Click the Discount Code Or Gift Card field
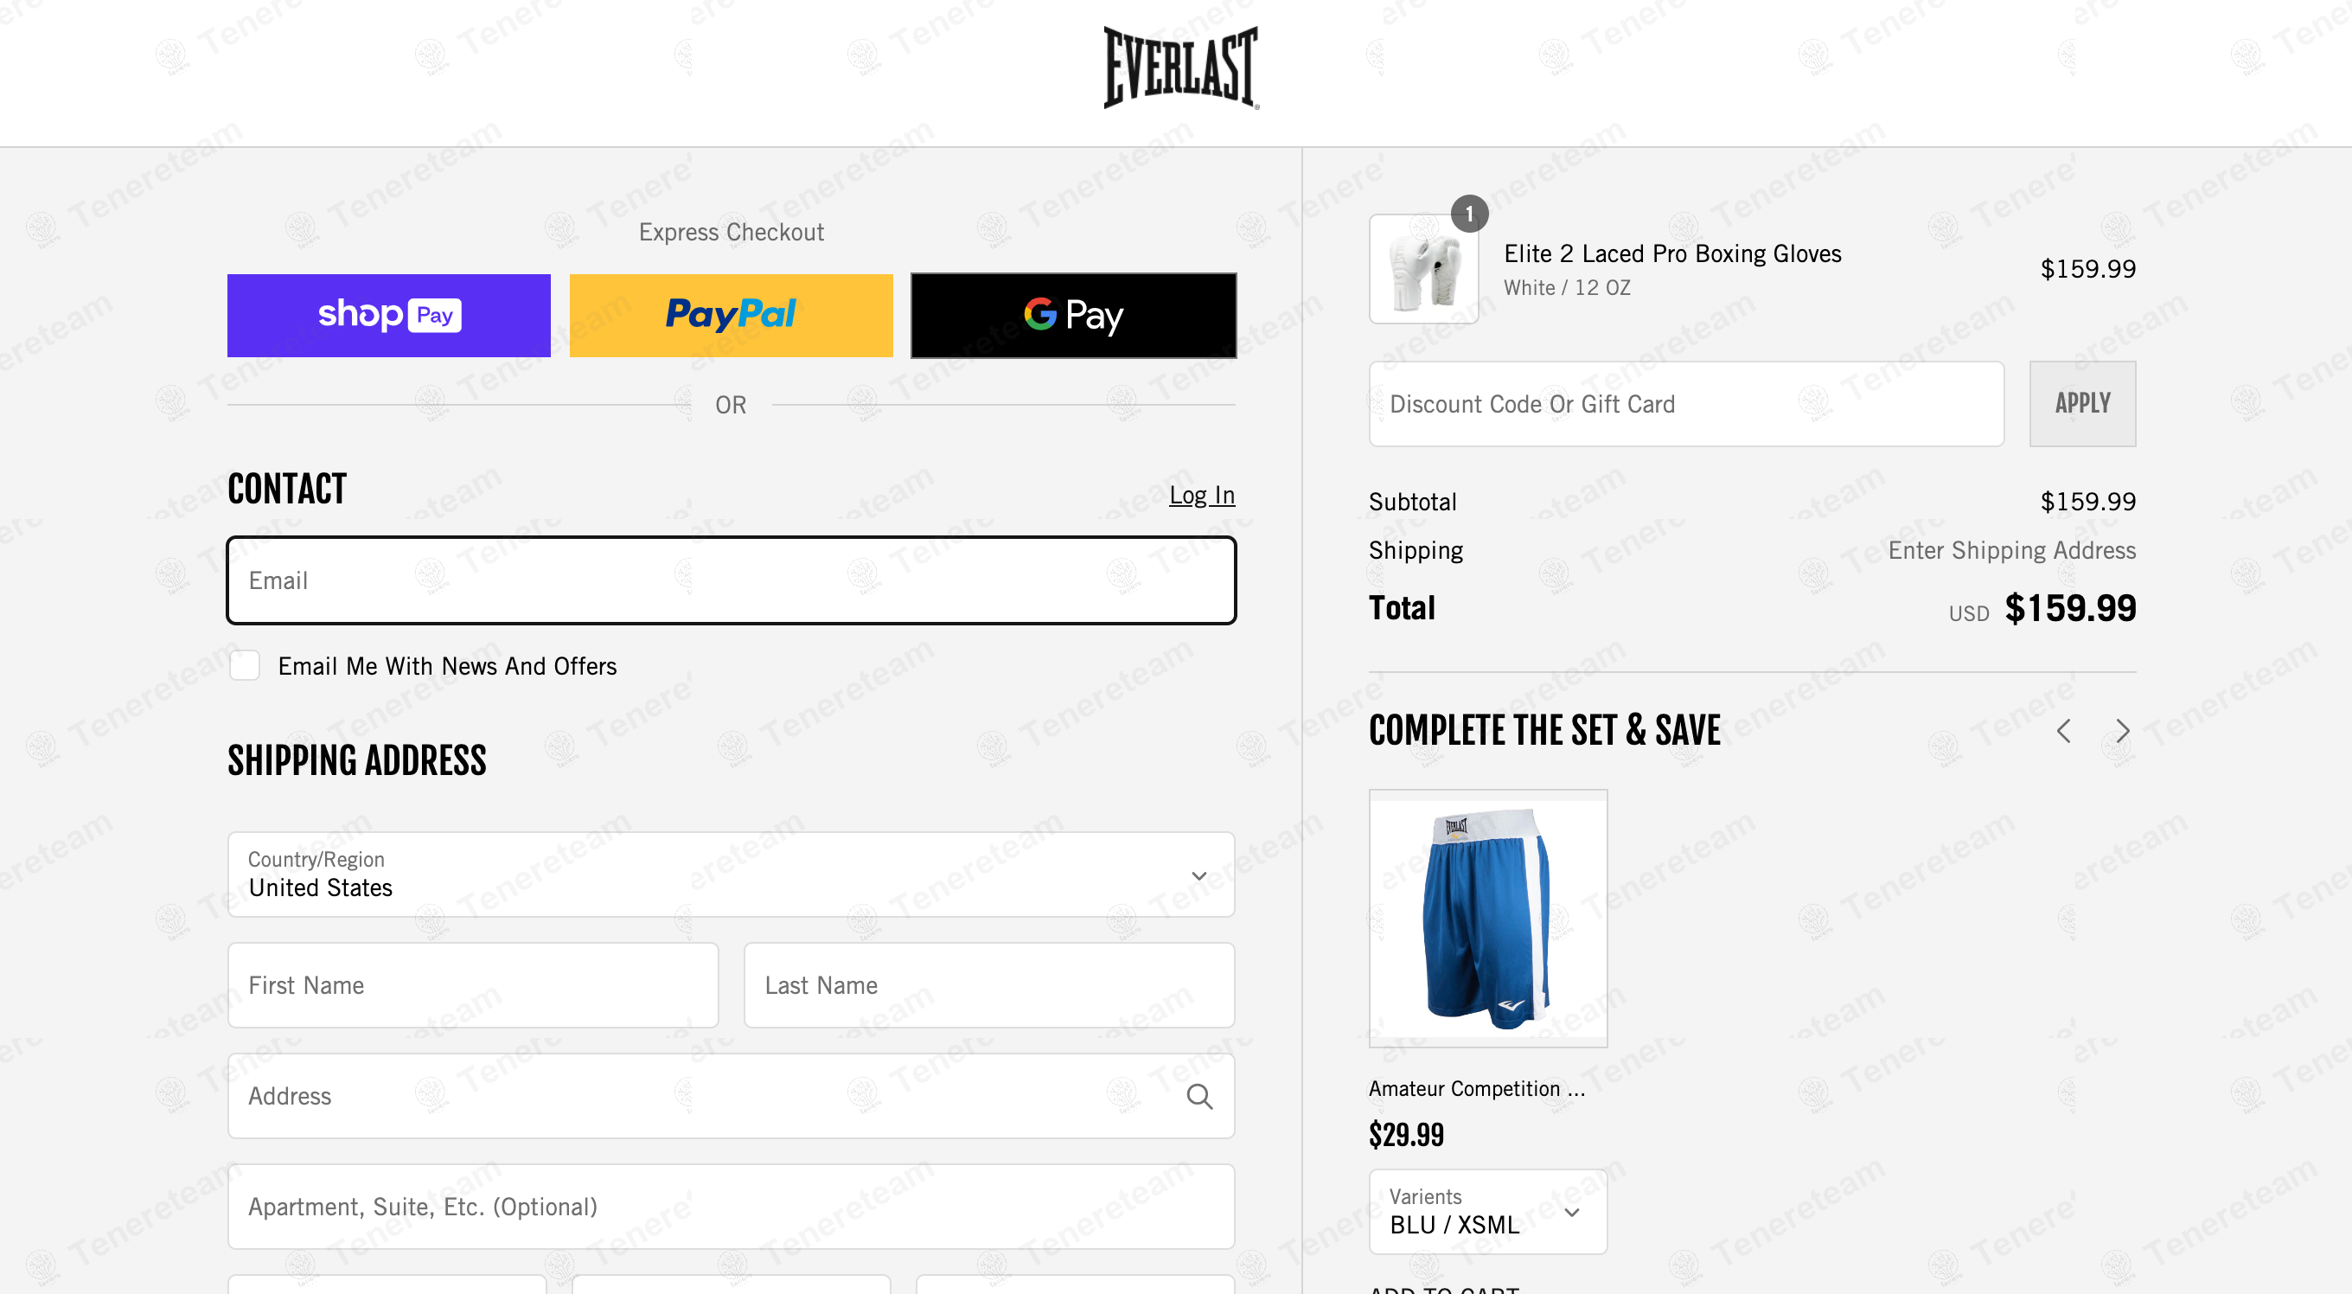The width and height of the screenshot is (2352, 1294). [x=1685, y=404]
